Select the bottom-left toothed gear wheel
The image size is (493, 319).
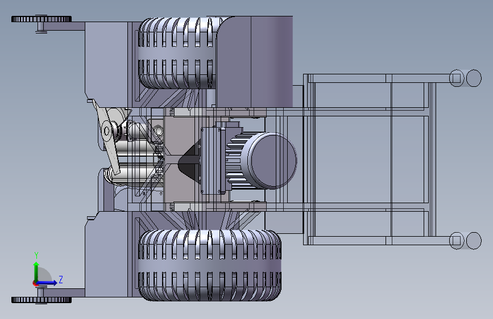tap(42, 300)
